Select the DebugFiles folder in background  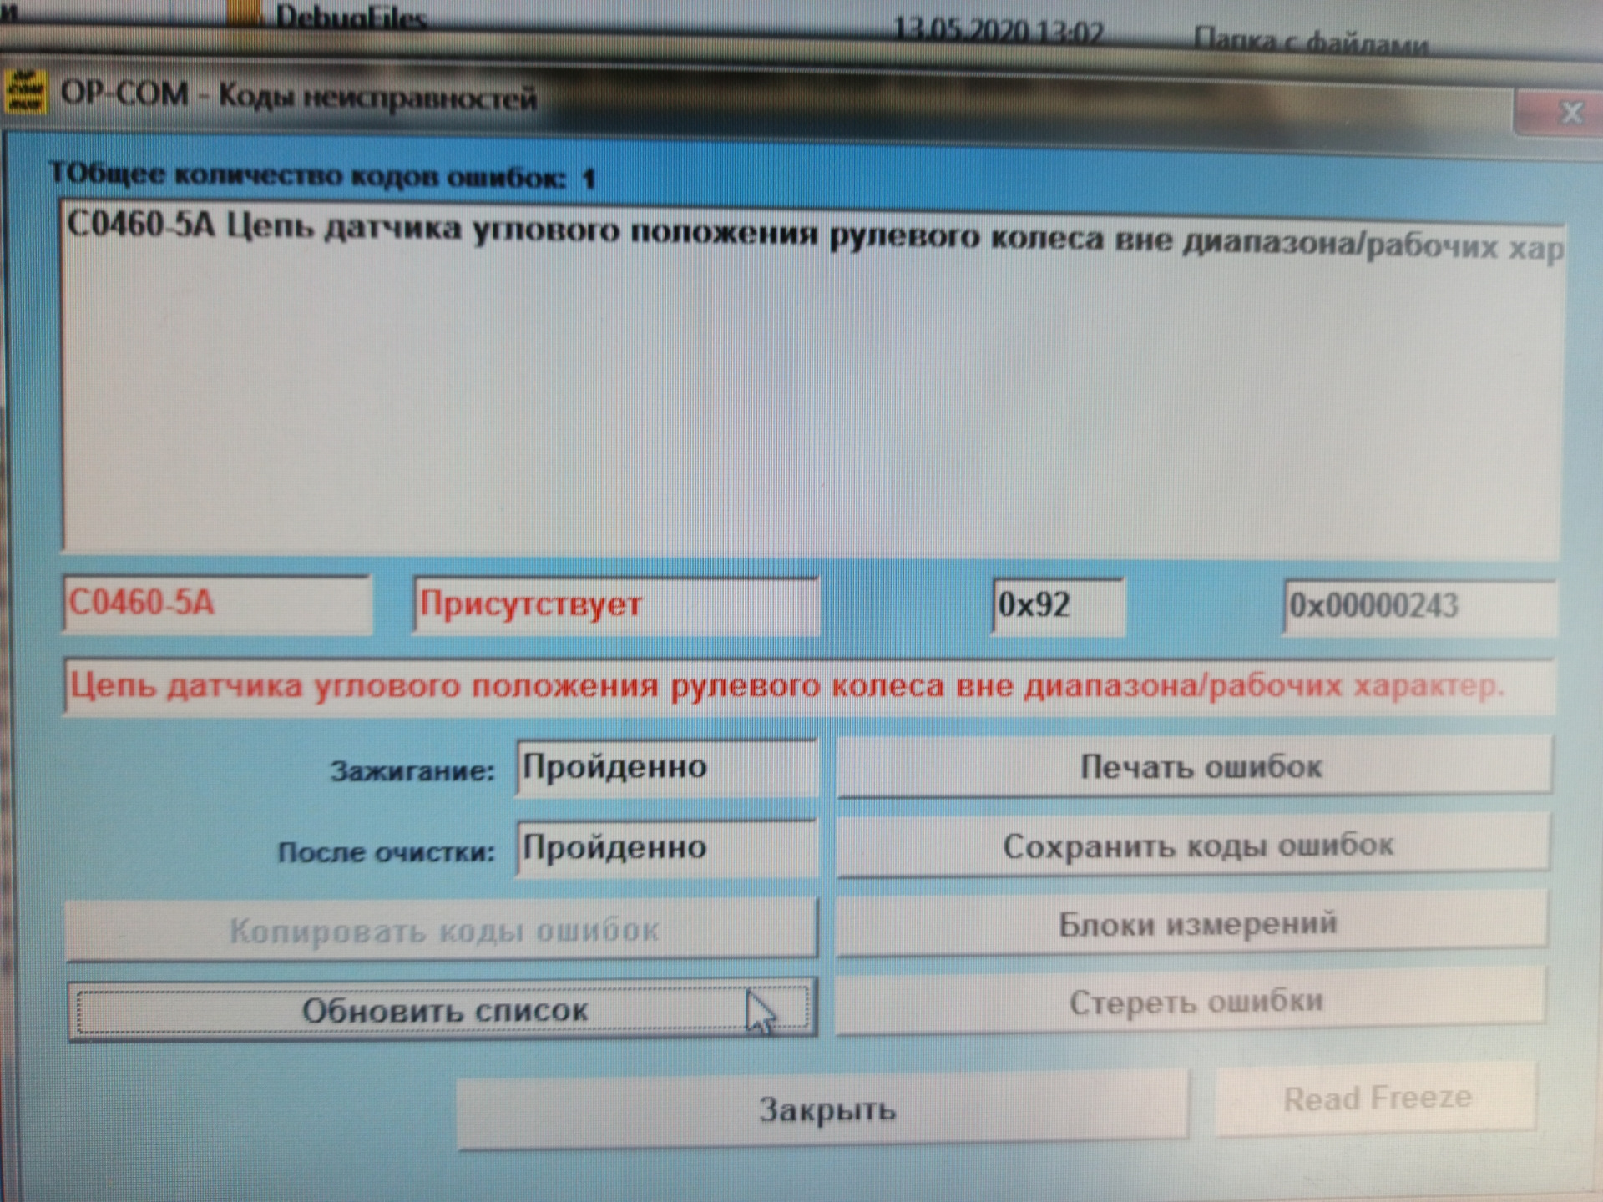pyautogui.click(x=349, y=18)
